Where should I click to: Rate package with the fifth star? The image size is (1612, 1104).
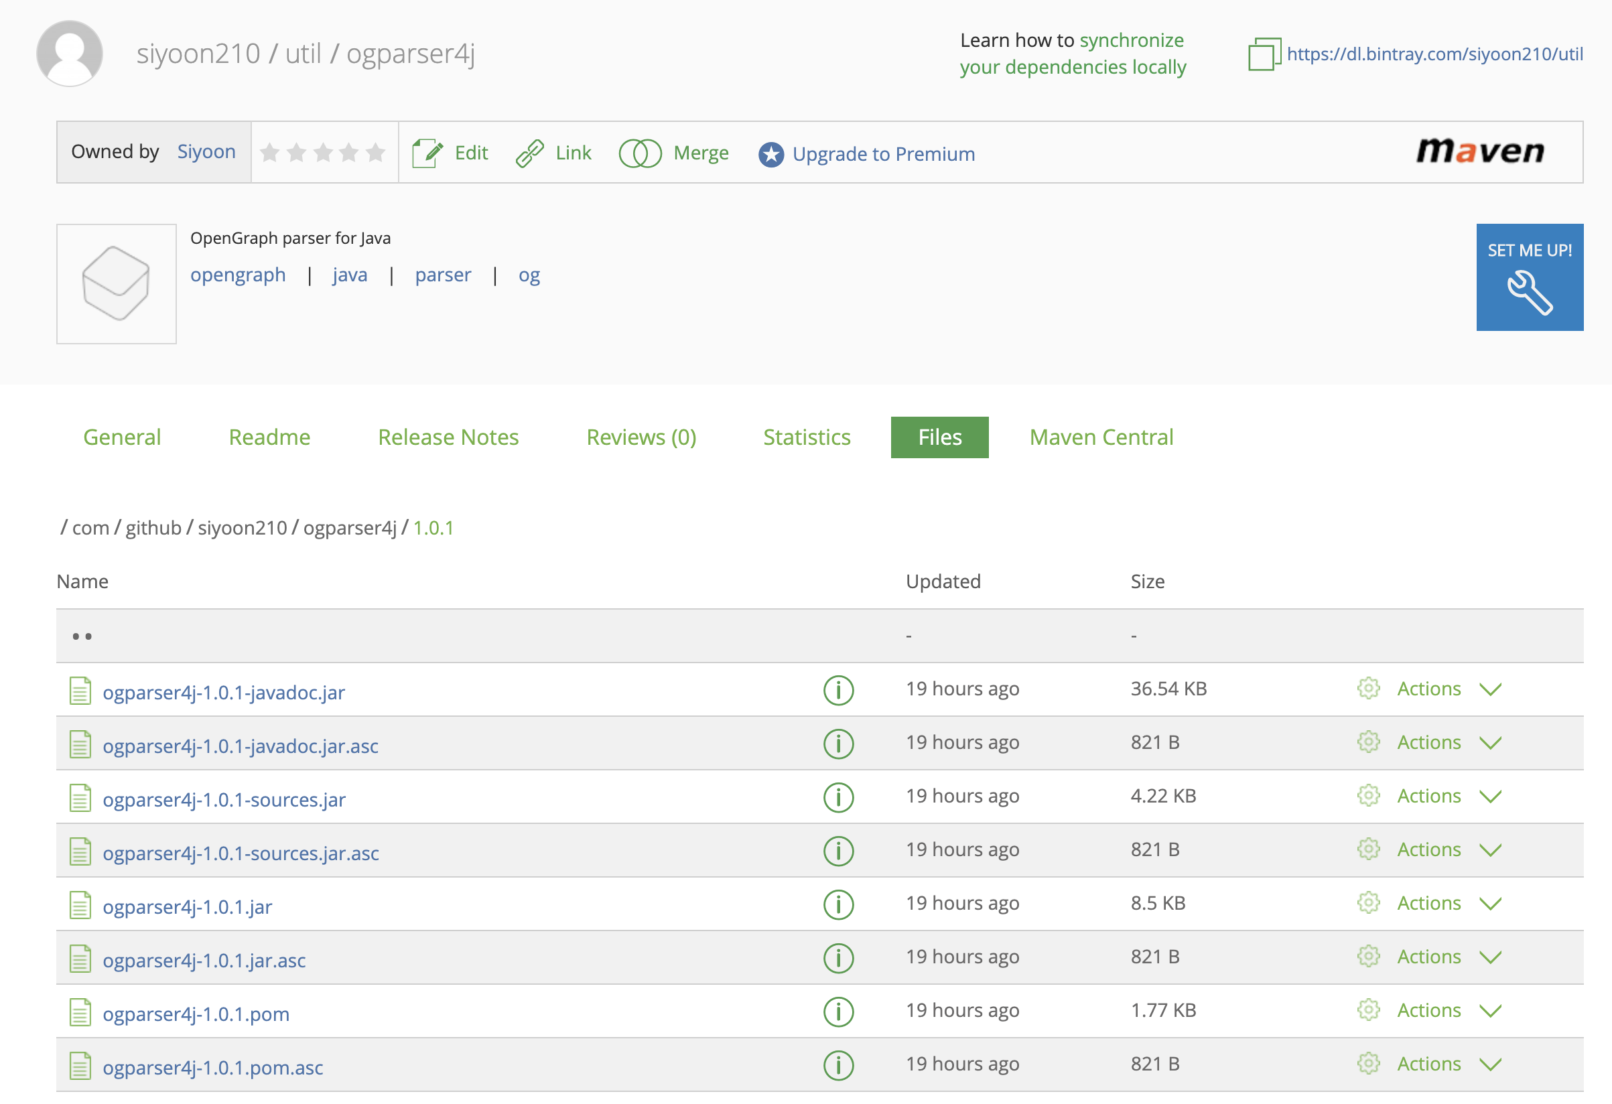coord(375,152)
